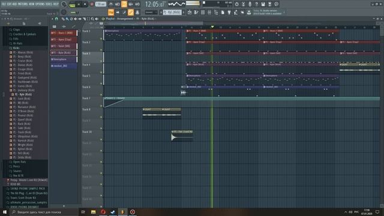384x216 pixels.
Task: Open the FILE menu
Action: point(4,4)
